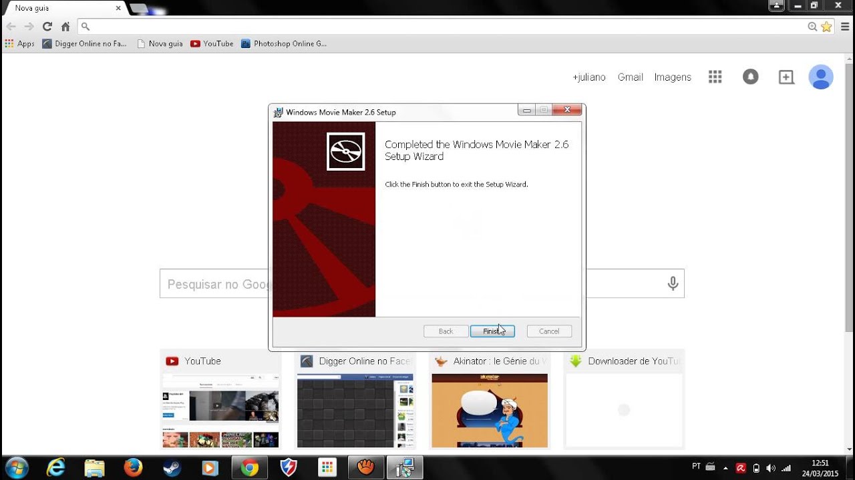Switch to the installer taskbar icon
This screenshot has height=480, width=855.
(404, 468)
